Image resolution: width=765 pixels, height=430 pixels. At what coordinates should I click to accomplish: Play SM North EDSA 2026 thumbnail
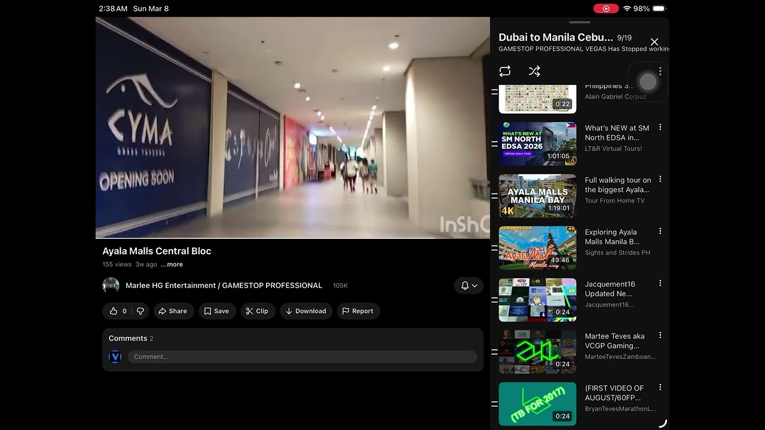[538, 144]
